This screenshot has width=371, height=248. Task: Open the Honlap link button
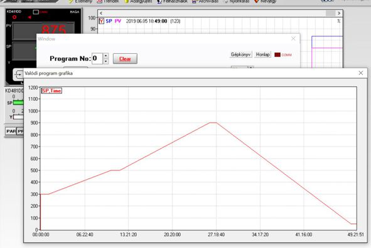262,54
